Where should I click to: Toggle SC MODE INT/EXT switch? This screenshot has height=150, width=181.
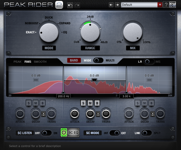click(115, 133)
